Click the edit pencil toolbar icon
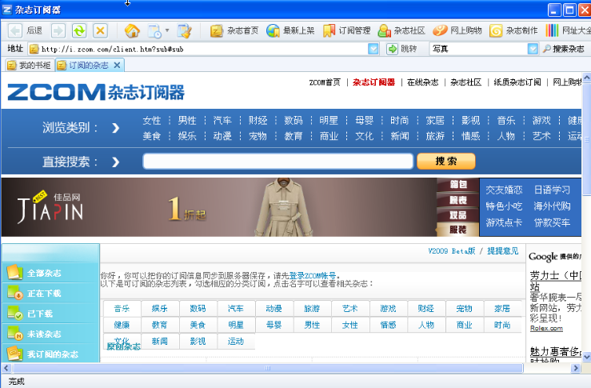The image size is (591, 388). (185, 31)
